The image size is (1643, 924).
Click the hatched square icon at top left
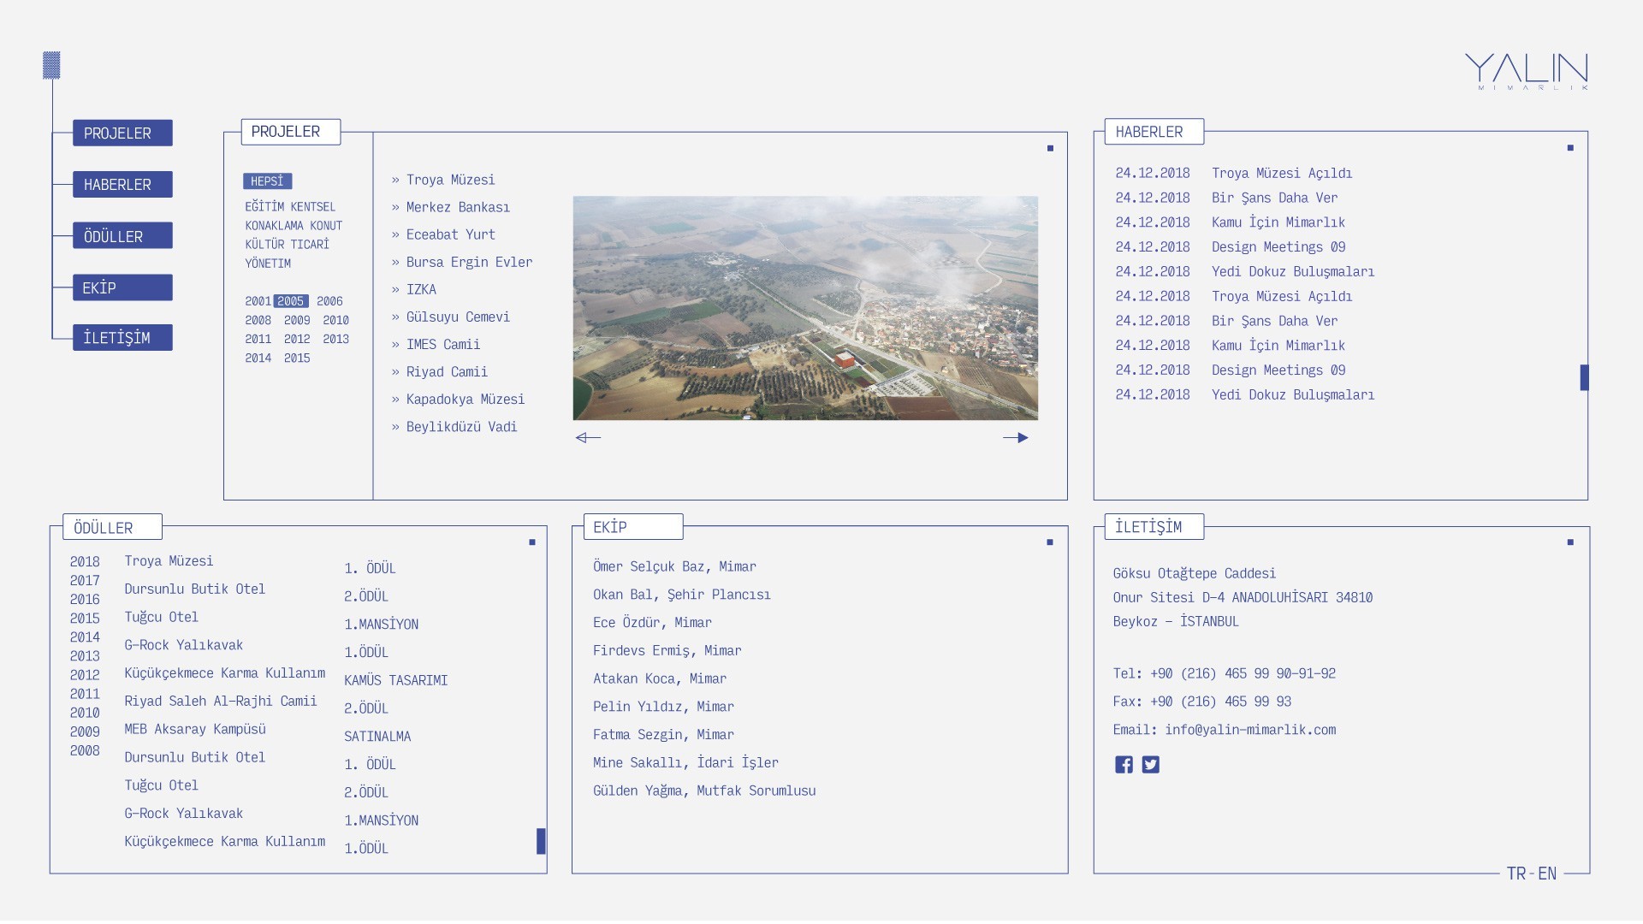51,65
